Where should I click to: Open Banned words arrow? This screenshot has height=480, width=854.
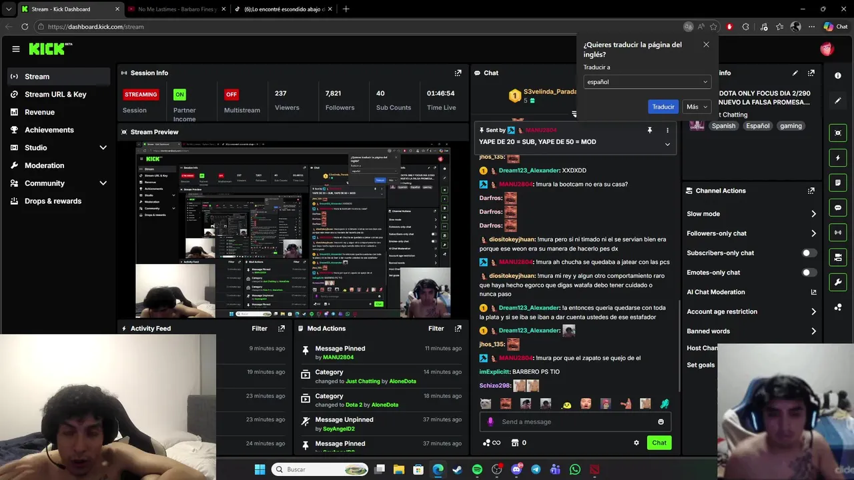(813, 331)
